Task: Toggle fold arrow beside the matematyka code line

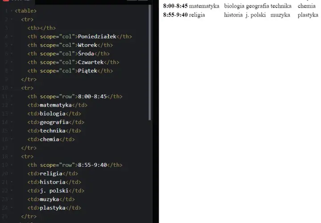Action: pos(12,105)
